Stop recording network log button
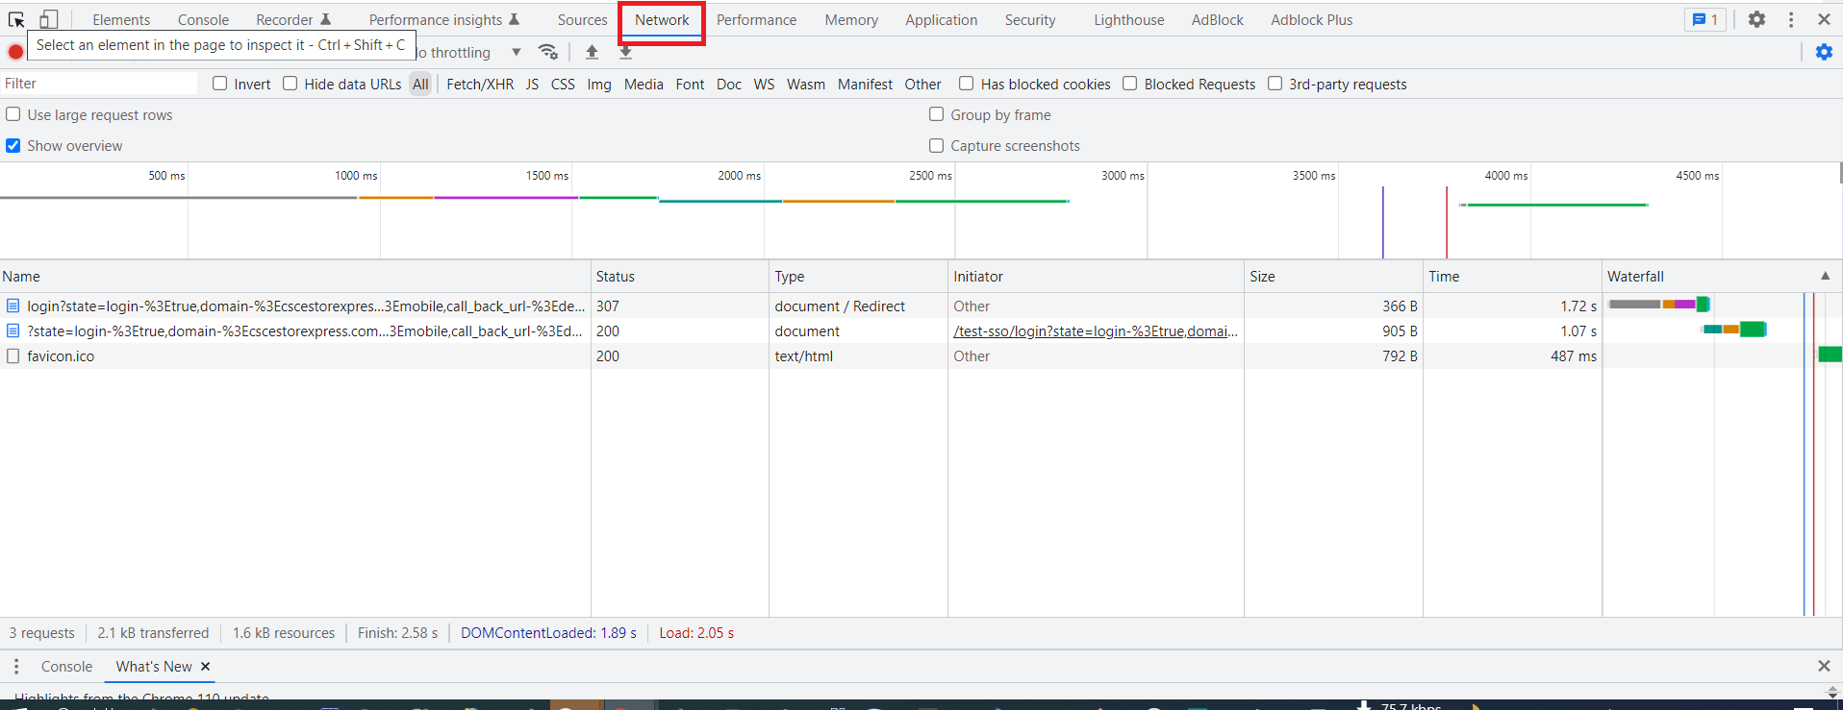This screenshot has width=1843, height=710. click(15, 52)
